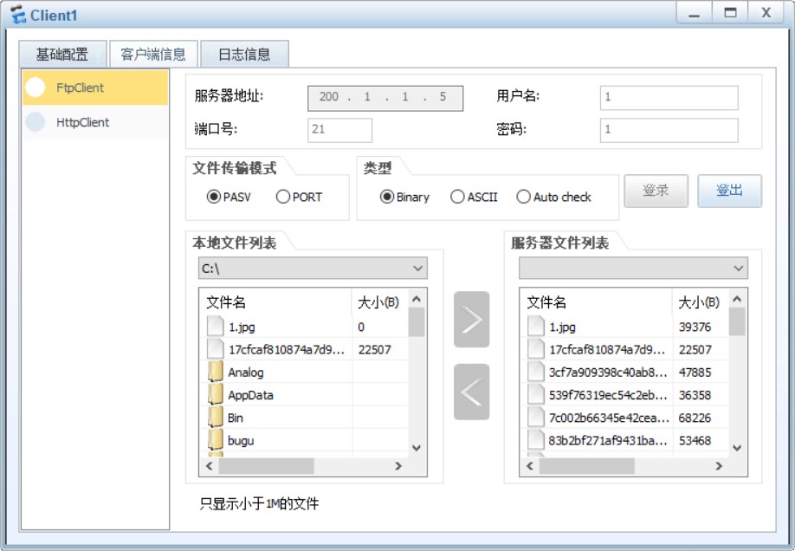
Task: Click the FtpClient circle icon
Action: click(35, 88)
